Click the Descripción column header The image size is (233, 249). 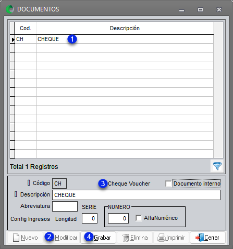tap(125, 28)
